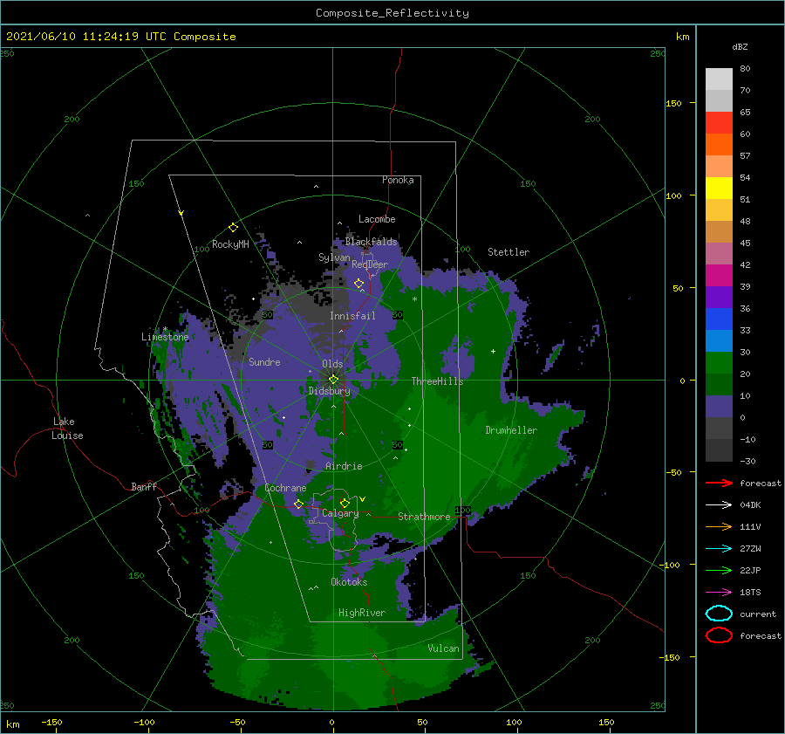This screenshot has width=785, height=734.
Task: Click the Sundre label
Action: coord(264,361)
